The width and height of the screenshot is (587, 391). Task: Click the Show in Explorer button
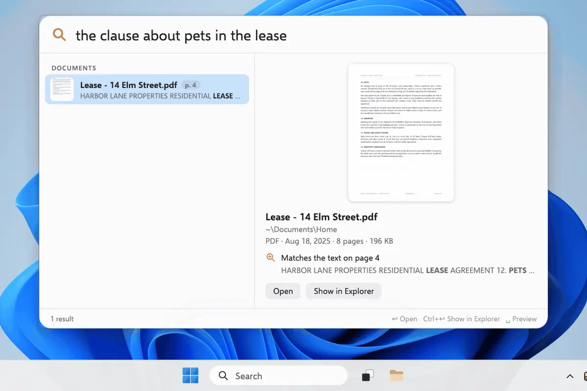pos(343,291)
